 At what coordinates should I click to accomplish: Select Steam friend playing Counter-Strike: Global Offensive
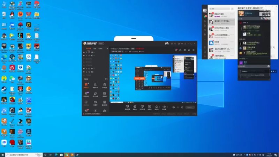click(x=254, y=53)
